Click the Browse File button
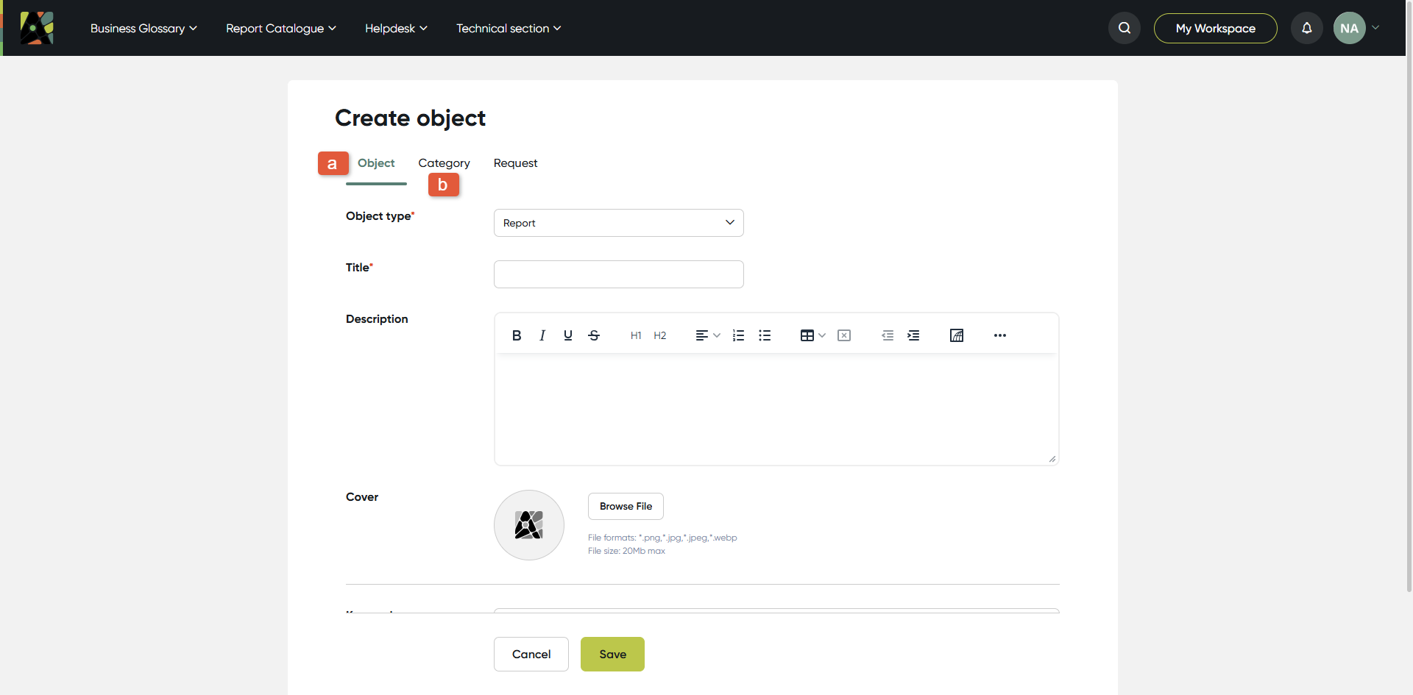The width and height of the screenshot is (1413, 695). click(626, 506)
